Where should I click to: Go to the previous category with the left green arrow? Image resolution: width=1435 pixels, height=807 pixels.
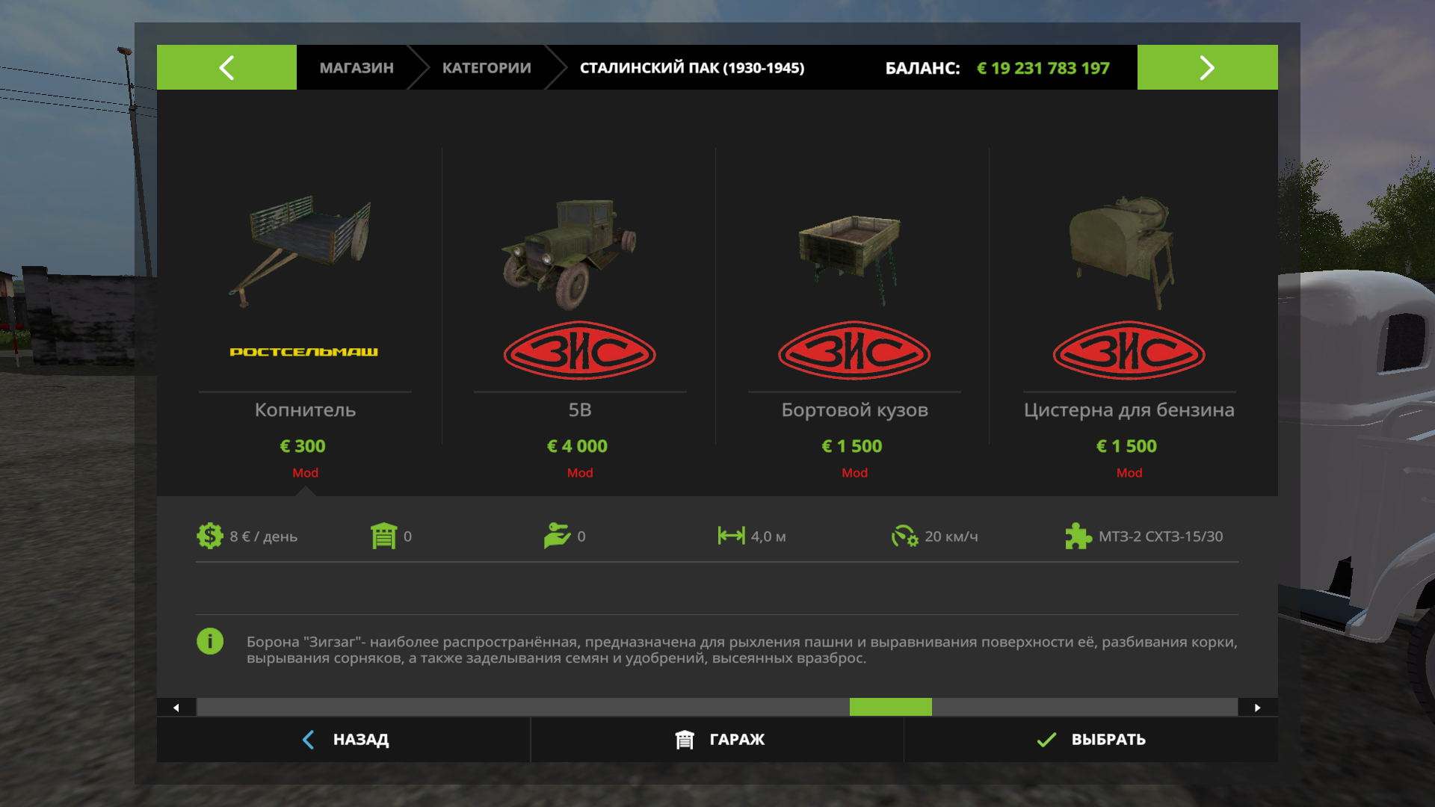coord(226,67)
